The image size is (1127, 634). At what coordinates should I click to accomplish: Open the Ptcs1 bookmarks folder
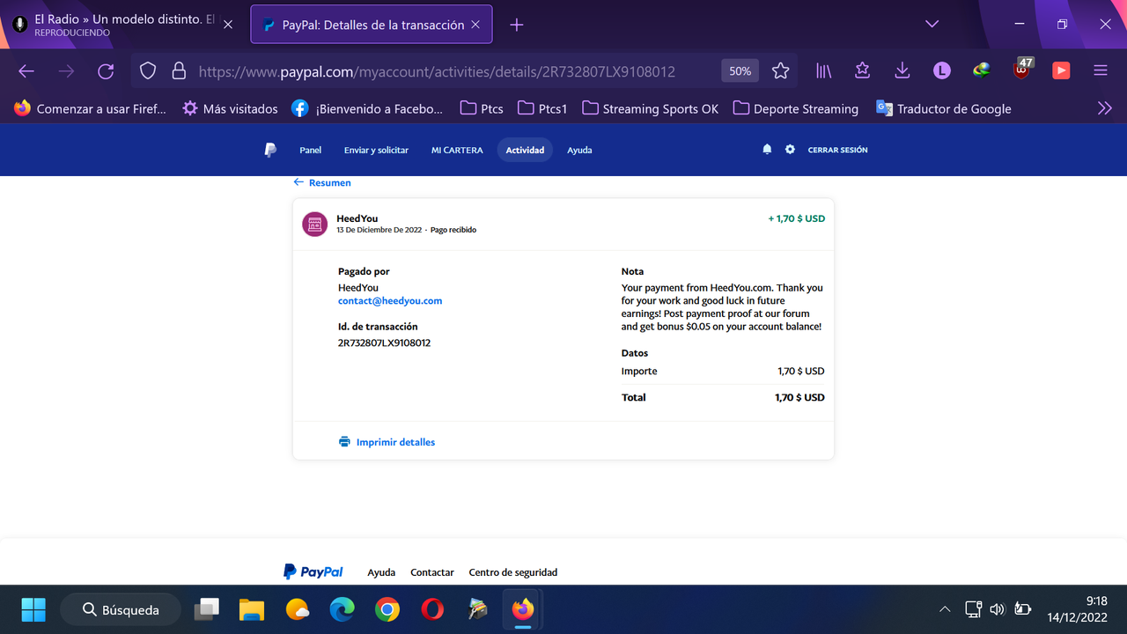point(542,108)
